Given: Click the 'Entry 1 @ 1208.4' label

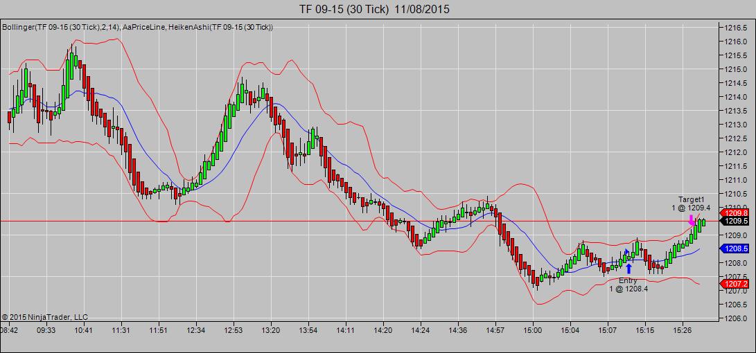Looking at the screenshot, I should click(628, 284).
